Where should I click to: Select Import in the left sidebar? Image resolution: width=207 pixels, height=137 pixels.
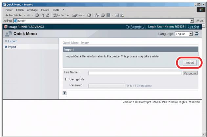coord(12,47)
